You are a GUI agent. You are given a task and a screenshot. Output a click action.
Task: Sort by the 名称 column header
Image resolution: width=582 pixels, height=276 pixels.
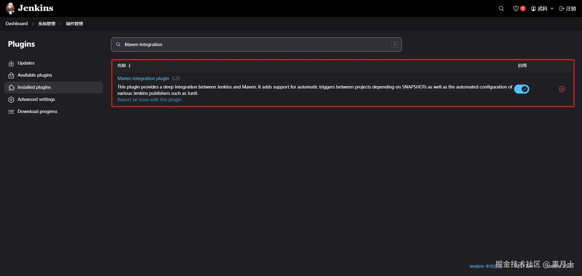point(124,65)
